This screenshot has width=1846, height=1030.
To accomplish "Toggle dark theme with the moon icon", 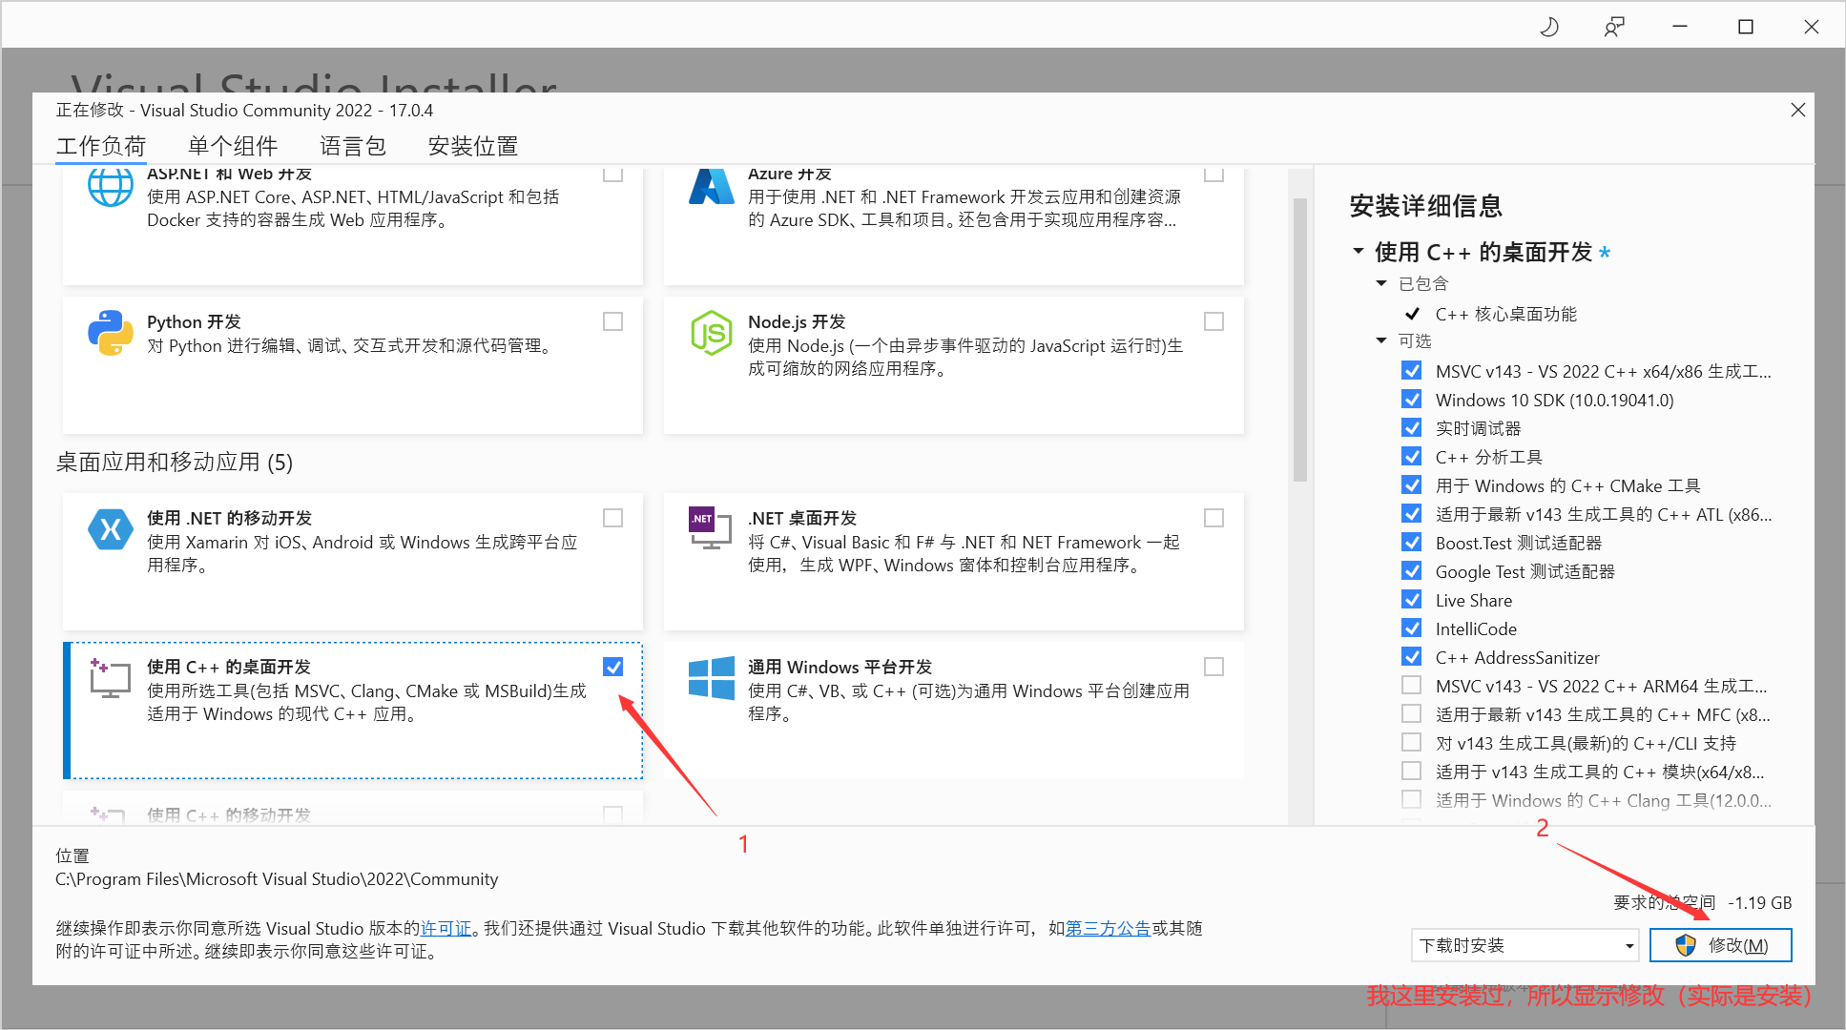I will [x=1549, y=27].
